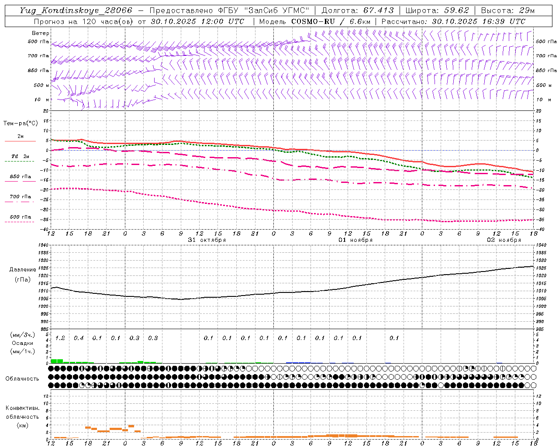Click the Широта: 59.62 header value
559x447 pixels.
pyautogui.click(x=437, y=10)
